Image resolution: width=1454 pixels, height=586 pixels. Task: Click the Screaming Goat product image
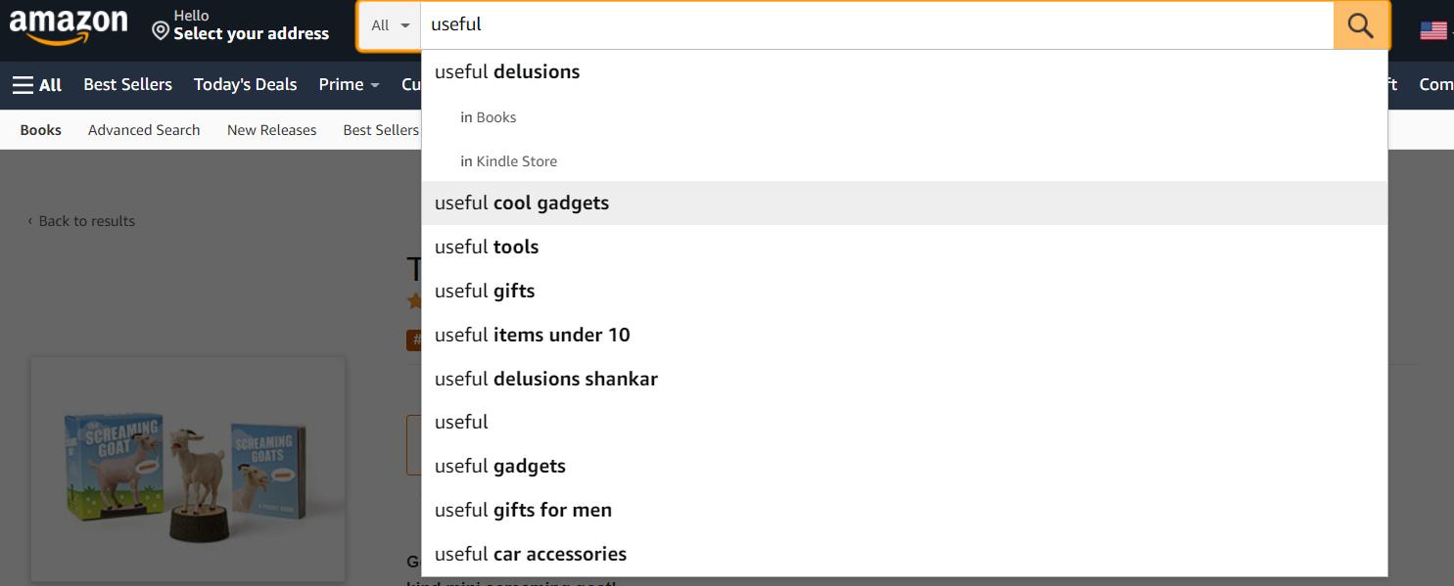(187, 470)
